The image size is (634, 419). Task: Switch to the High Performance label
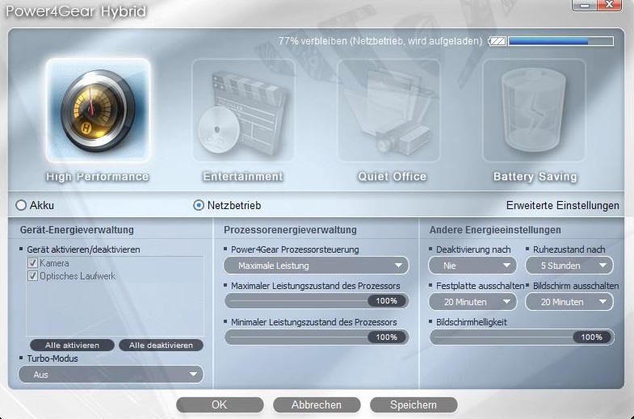pyautogui.click(x=98, y=177)
